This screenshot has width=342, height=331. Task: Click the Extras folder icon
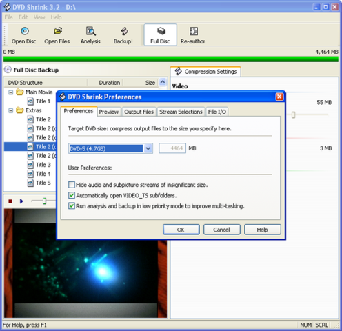click(20, 110)
